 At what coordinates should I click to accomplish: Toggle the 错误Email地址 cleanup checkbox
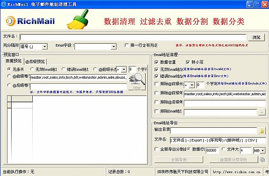pos(156,76)
